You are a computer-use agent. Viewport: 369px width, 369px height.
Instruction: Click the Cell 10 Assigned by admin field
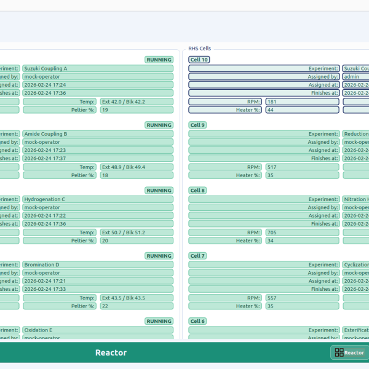click(355, 77)
